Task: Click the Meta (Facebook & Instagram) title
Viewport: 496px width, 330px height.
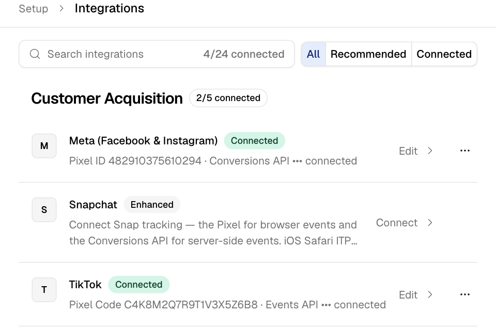Action: 143,141
